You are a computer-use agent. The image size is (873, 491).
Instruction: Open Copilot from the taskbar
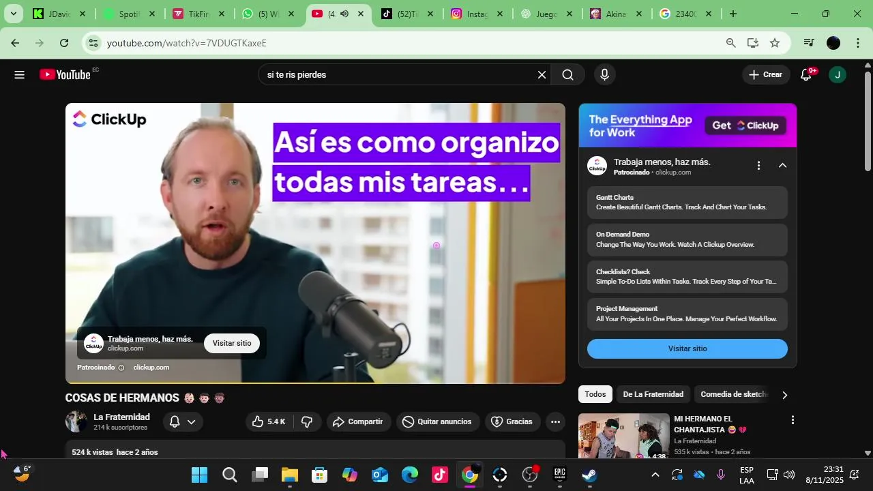(350, 475)
